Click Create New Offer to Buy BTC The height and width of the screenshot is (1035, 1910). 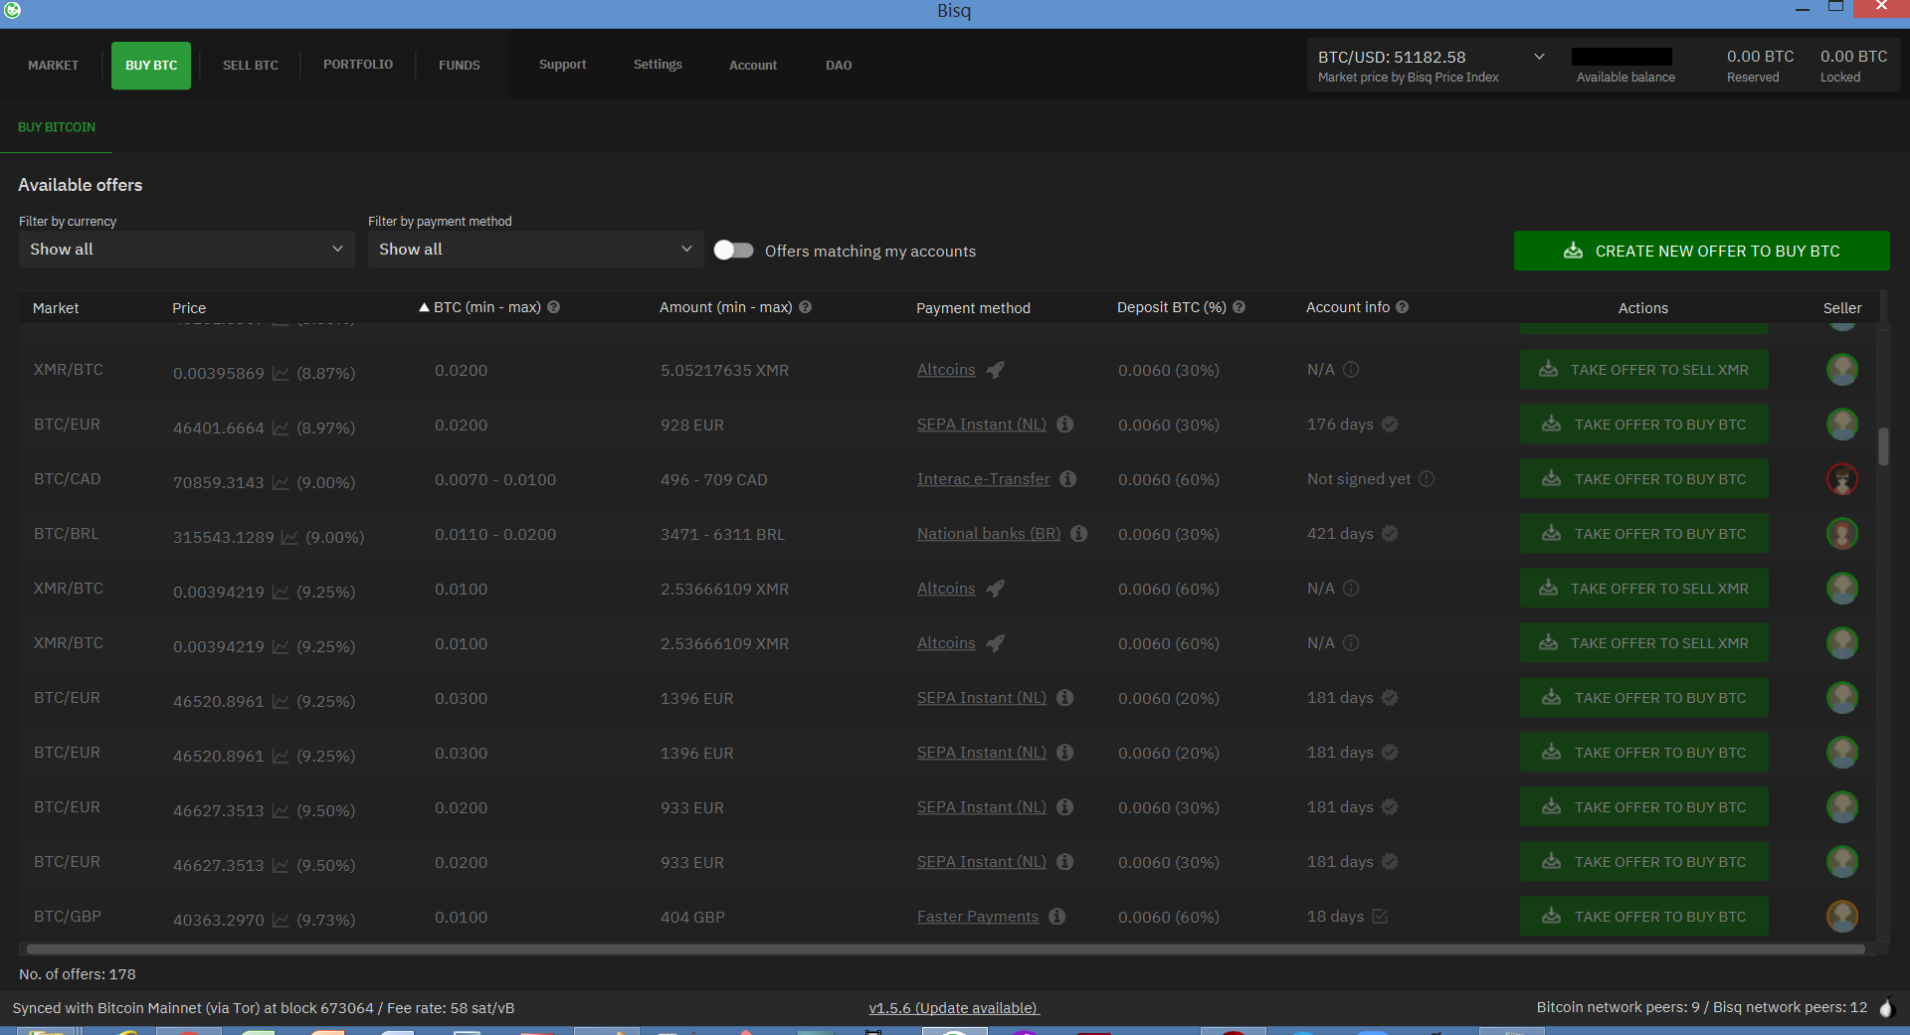1701,251
